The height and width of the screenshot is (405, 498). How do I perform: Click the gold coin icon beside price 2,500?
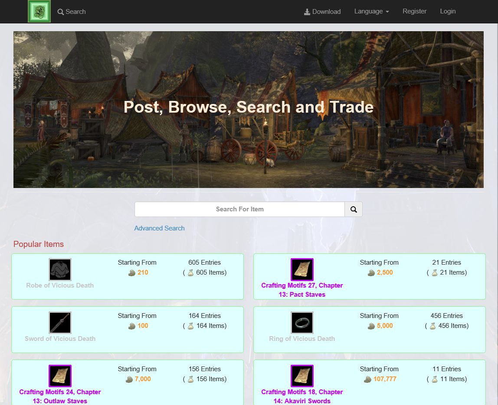point(371,273)
